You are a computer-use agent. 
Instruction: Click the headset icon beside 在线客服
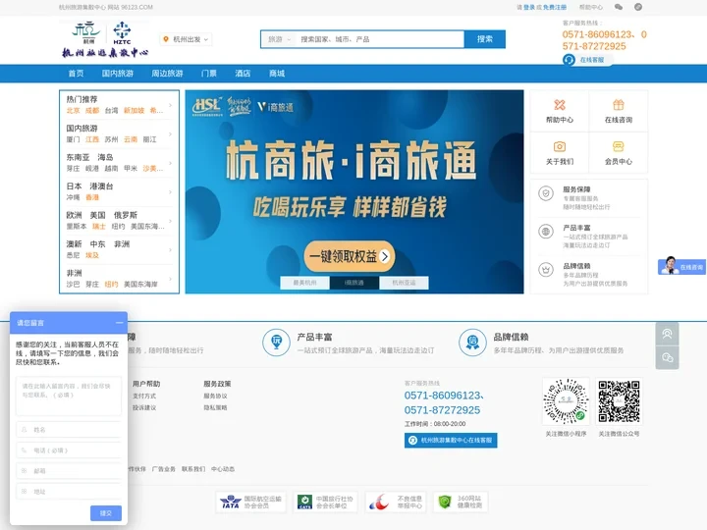(x=569, y=60)
